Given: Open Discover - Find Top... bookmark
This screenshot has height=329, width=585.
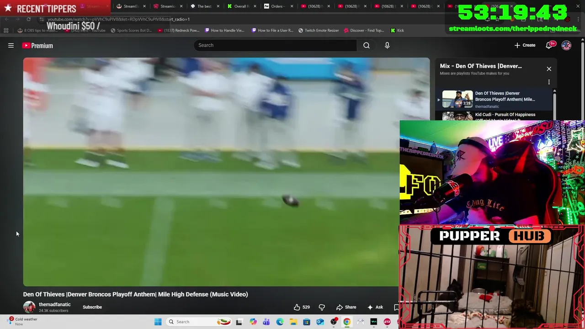Looking at the screenshot, I should [x=364, y=31].
